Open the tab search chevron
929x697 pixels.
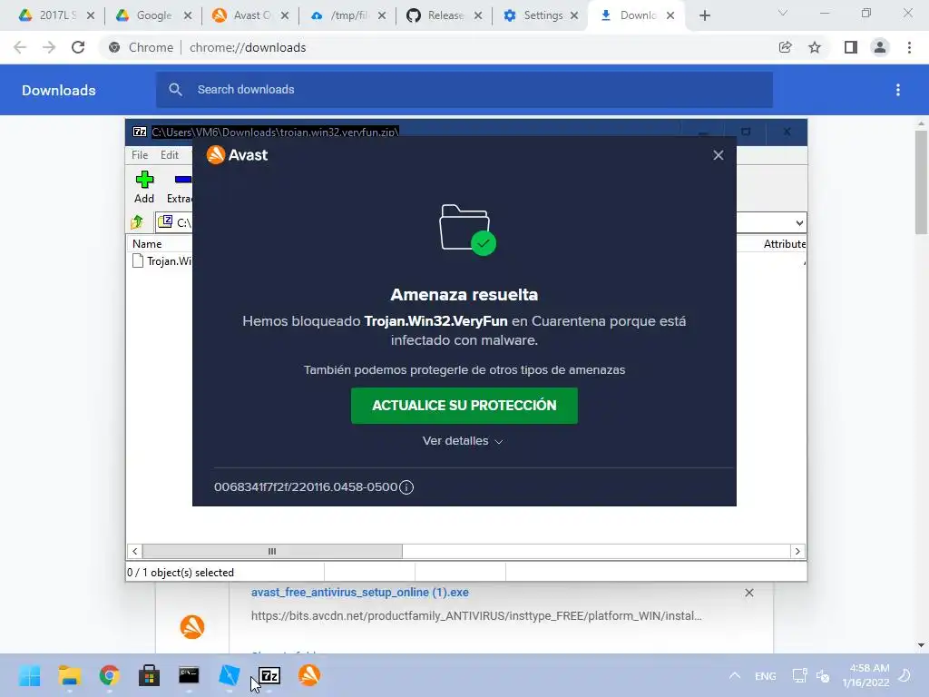783,14
